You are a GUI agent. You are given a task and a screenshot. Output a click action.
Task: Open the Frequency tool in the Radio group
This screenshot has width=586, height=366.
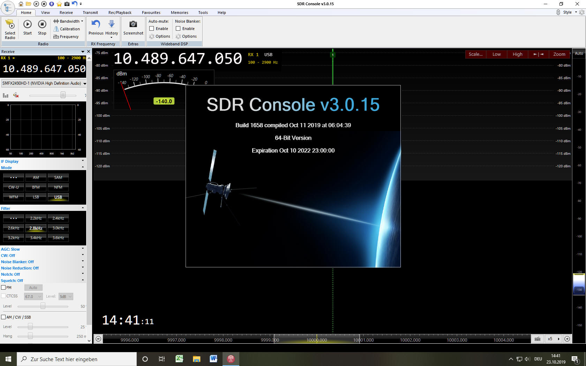66,37
